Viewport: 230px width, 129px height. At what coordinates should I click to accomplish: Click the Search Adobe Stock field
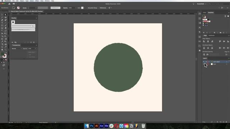219,4
